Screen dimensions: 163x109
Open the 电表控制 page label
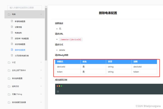18,33
